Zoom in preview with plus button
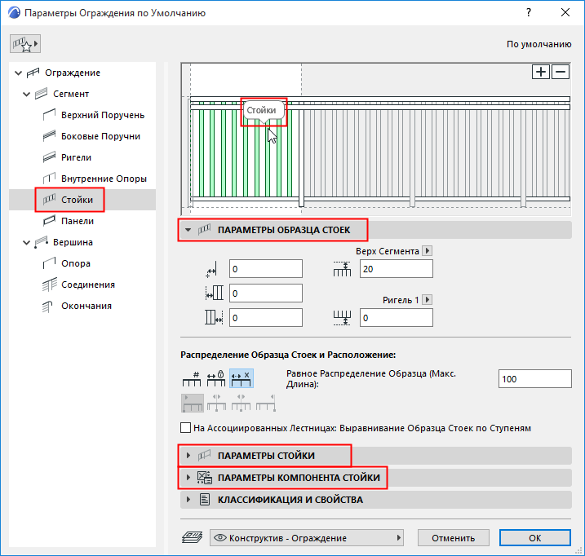585x556 pixels. tap(541, 72)
